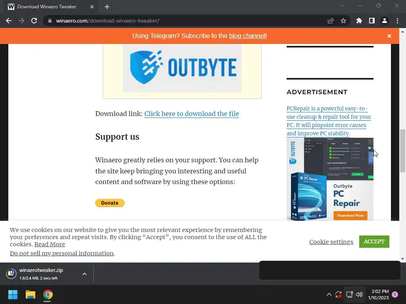
Task: Click the update sync tray icon
Action: (339, 294)
